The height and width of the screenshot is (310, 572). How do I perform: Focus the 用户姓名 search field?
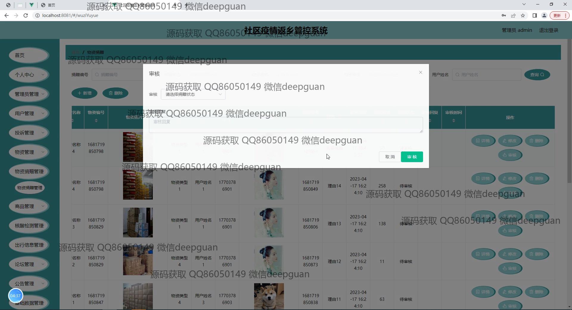click(487, 75)
